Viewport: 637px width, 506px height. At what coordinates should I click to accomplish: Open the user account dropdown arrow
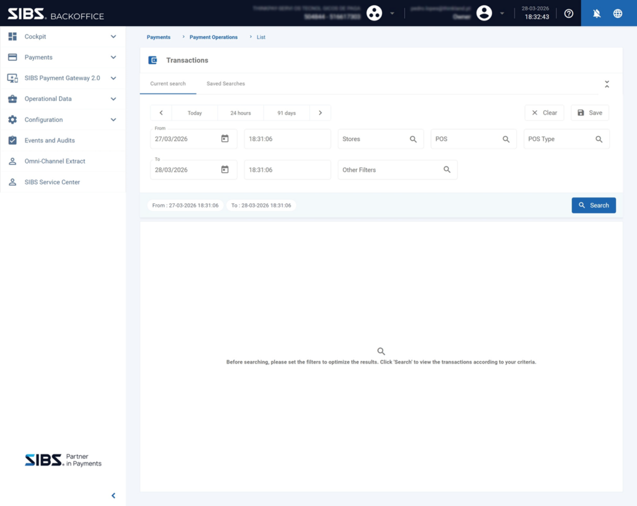click(x=502, y=13)
